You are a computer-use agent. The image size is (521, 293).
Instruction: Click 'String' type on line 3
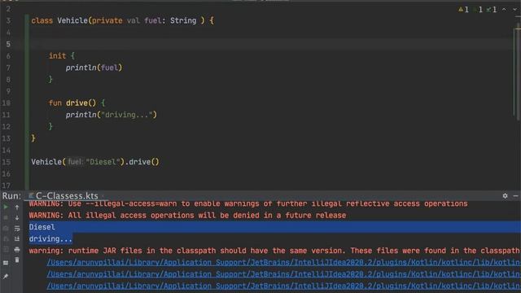[x=183, y=20]
